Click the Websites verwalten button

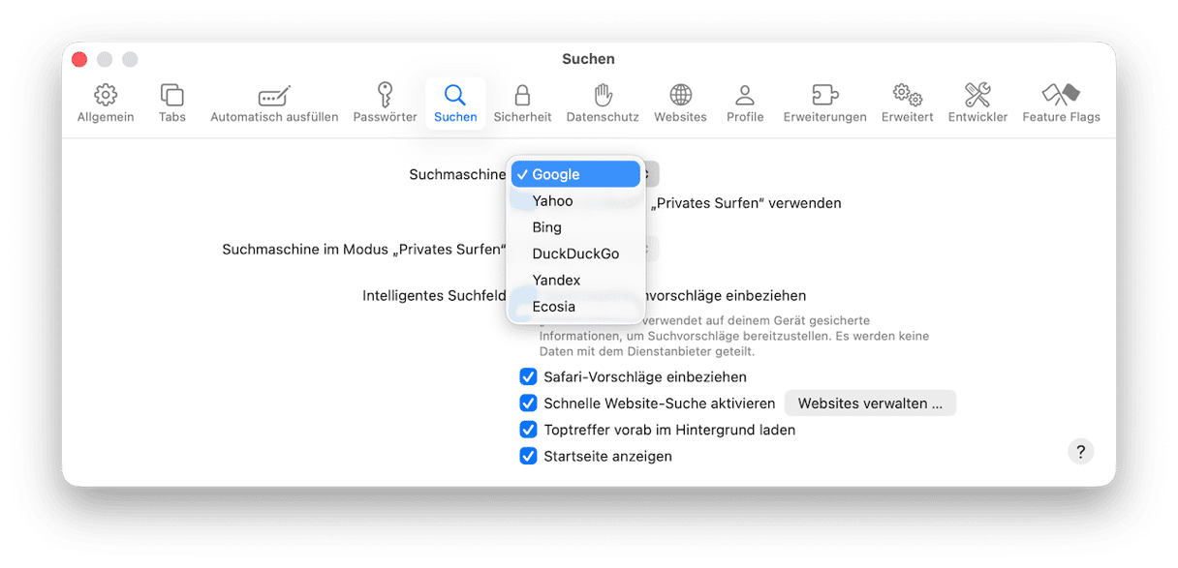870,404
